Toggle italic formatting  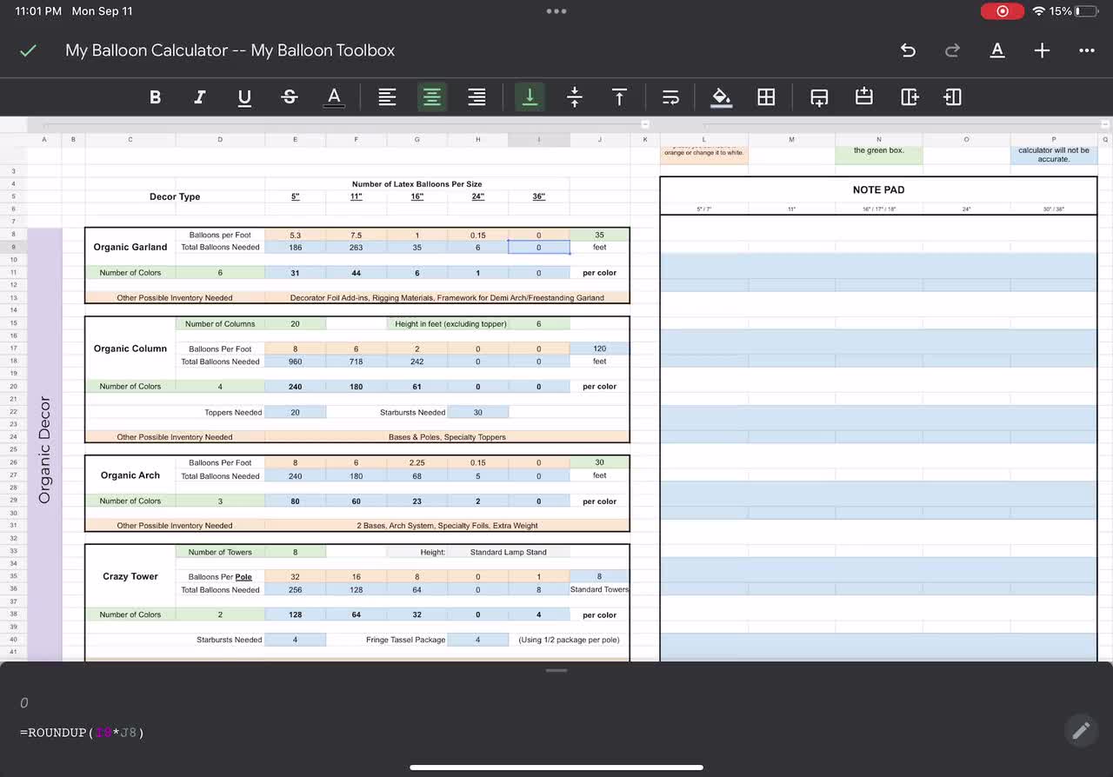pos(200,97)
